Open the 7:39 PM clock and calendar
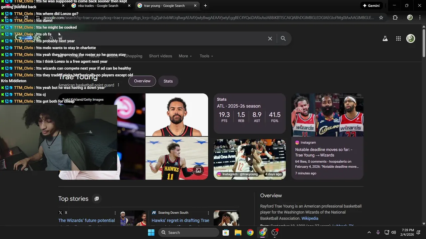This screenshot has width=426, height=239. pyautogui.click(x=408, y=232)
